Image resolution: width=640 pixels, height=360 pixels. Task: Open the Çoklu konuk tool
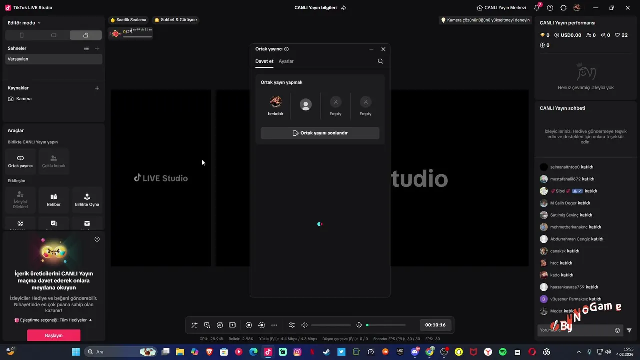tap(54, 161)
